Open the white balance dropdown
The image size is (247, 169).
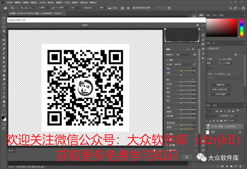[183, 64]
